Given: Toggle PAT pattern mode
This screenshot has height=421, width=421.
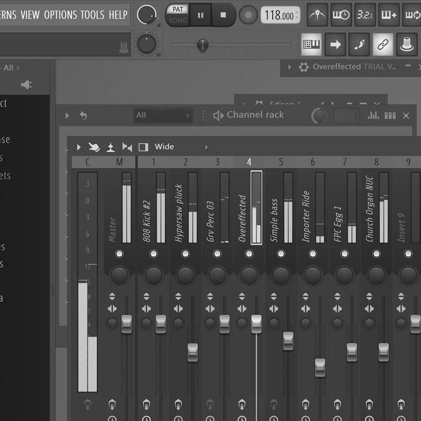Looking at the screenshot, I should [177, 9].
